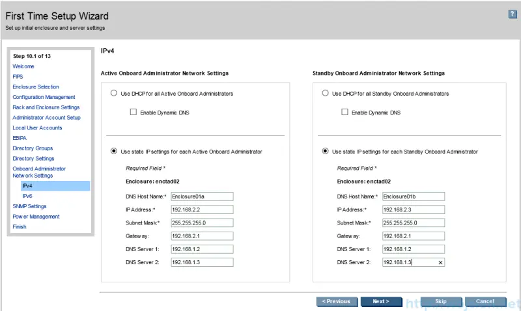Edit standby IP Address field 192.168.2.3
This screenshot has width=521, height=311.
tap(414, 210)
